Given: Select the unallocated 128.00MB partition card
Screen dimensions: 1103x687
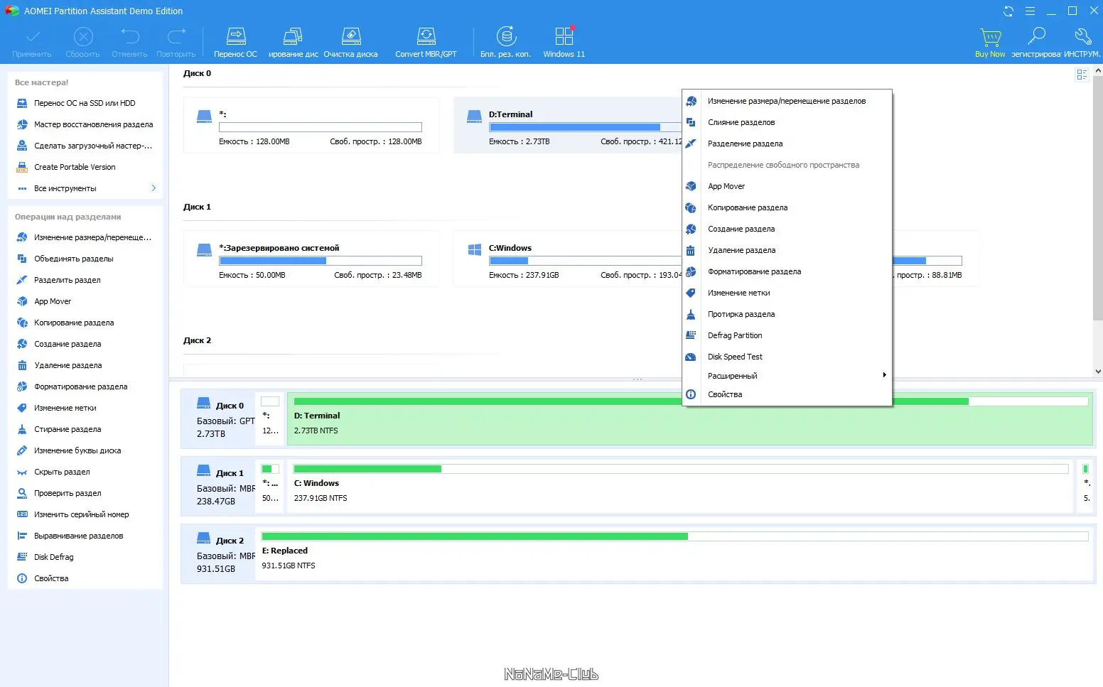Looking at the screenshot, I should click(x=311, y=125).
